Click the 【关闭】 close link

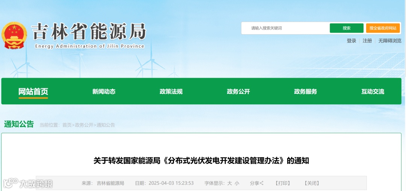(x=312, y=183)
